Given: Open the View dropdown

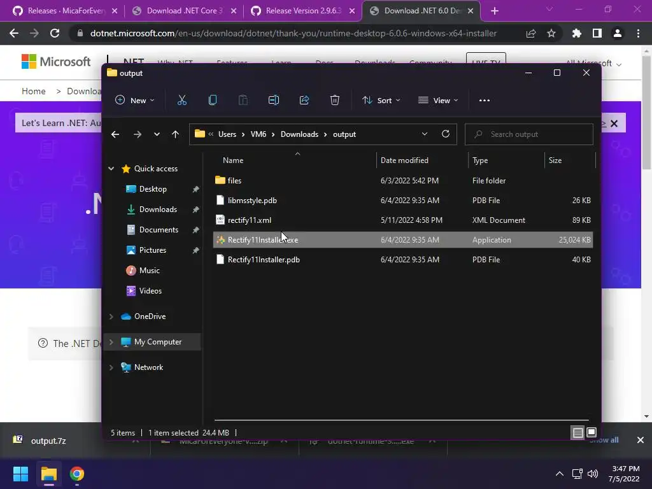Looking at the screenshot, I should (x=438, y=100).
